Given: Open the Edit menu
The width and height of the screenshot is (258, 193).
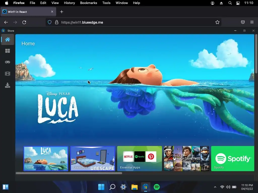Looking at the screenshot, I should tap(43, 3).
